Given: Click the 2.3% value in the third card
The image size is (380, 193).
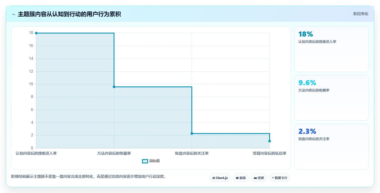Looking at the screenshot, I should [307, 132].
